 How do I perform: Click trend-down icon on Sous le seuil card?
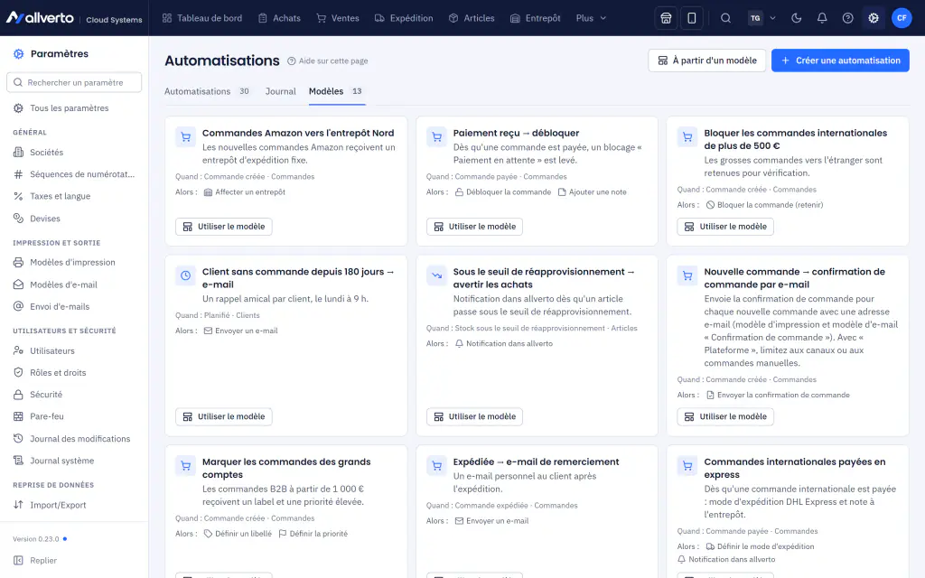click(436, 276)
